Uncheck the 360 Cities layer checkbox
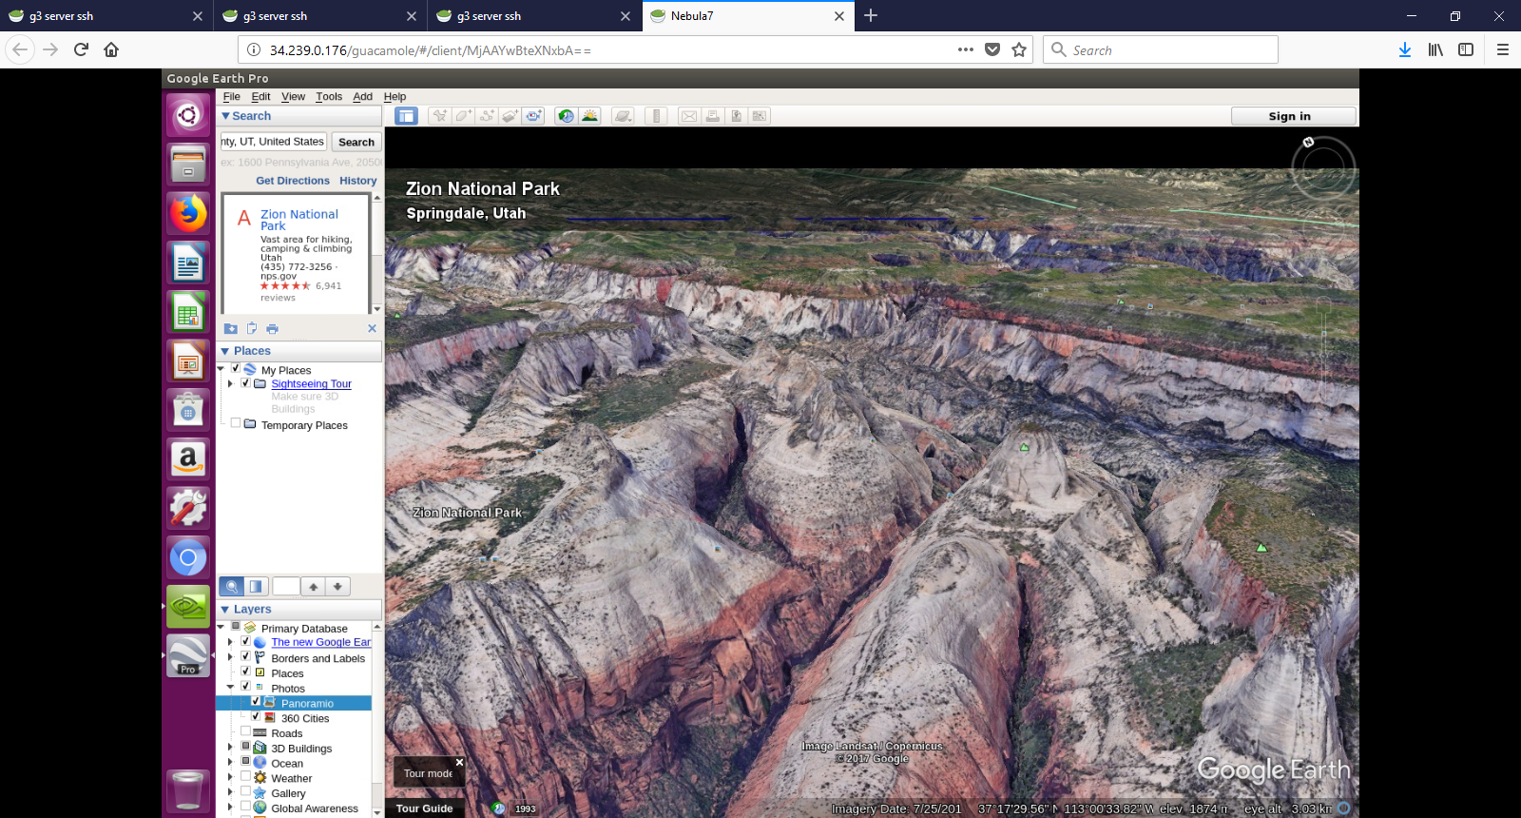This screenshot has height=818, width=1521. coord(256,717)
